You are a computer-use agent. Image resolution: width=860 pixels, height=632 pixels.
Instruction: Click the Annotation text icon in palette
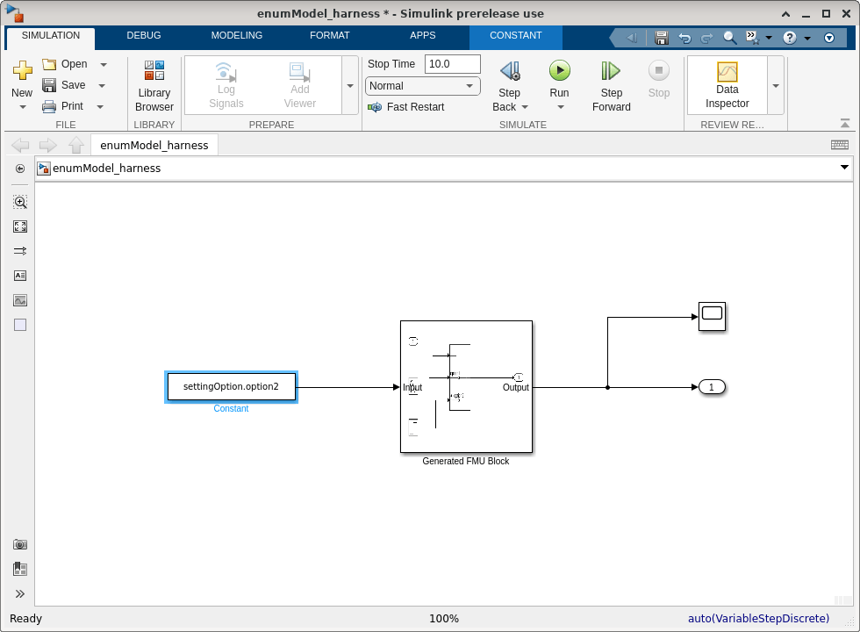[x=20, y=276]
